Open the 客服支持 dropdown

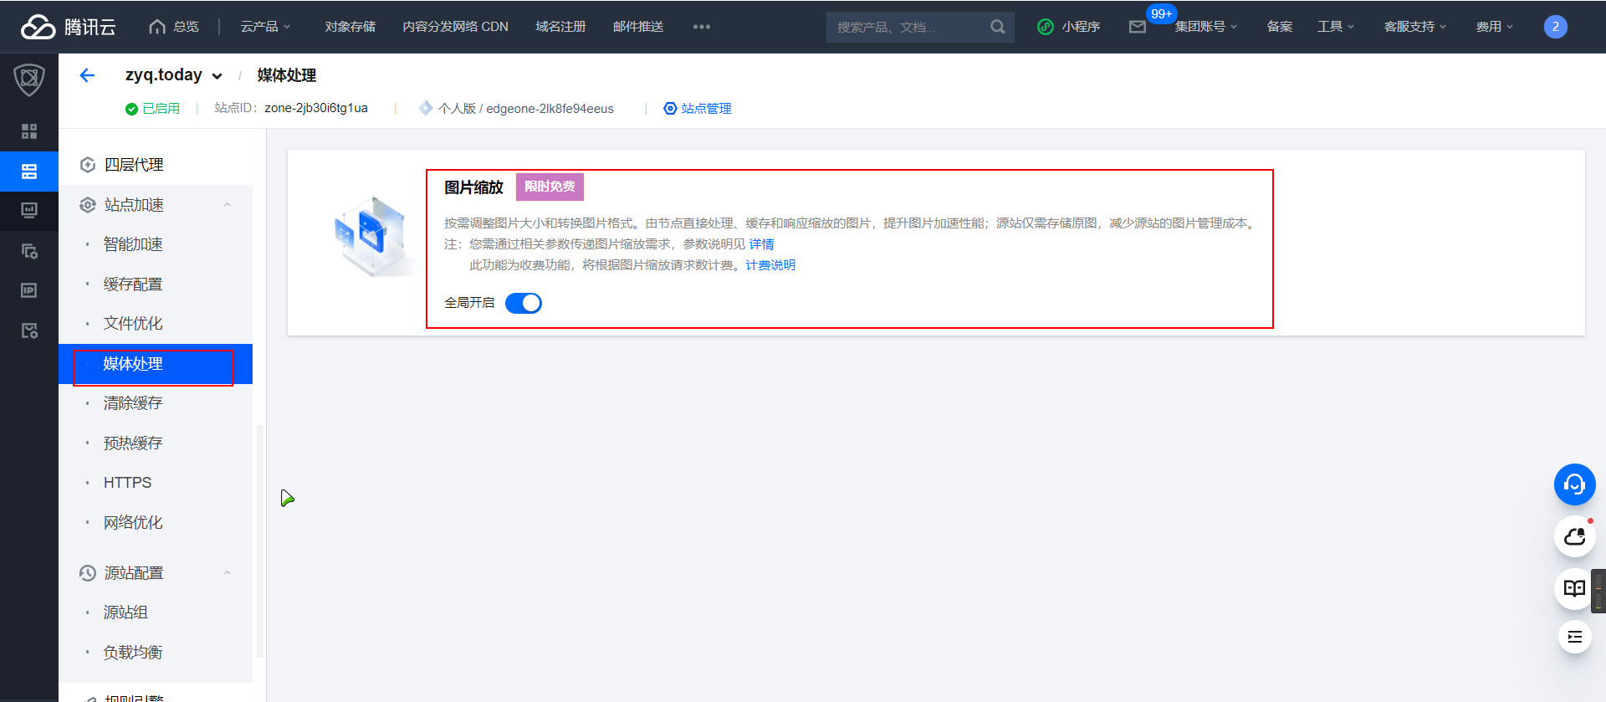click(1415, 27)
